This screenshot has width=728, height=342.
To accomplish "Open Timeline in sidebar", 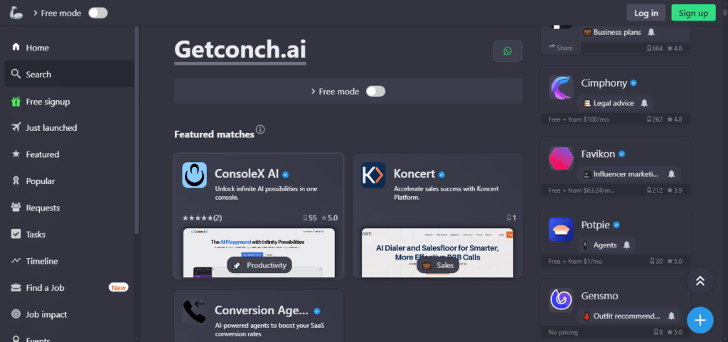I will coord(69,261).
